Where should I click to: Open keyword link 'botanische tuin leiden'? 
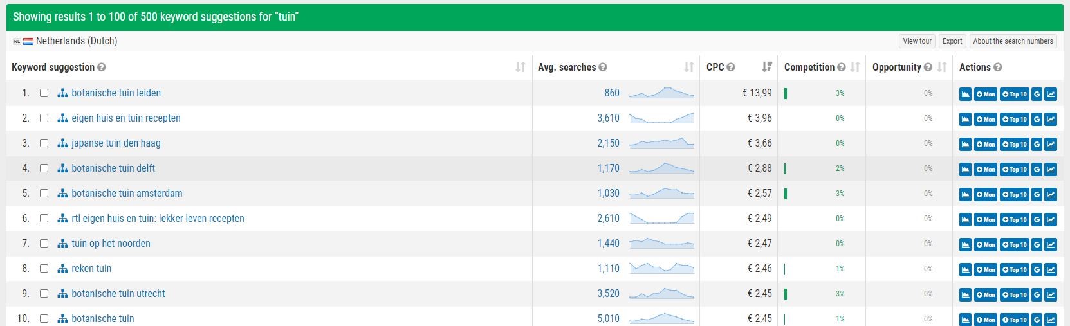[x=116, y=93]
